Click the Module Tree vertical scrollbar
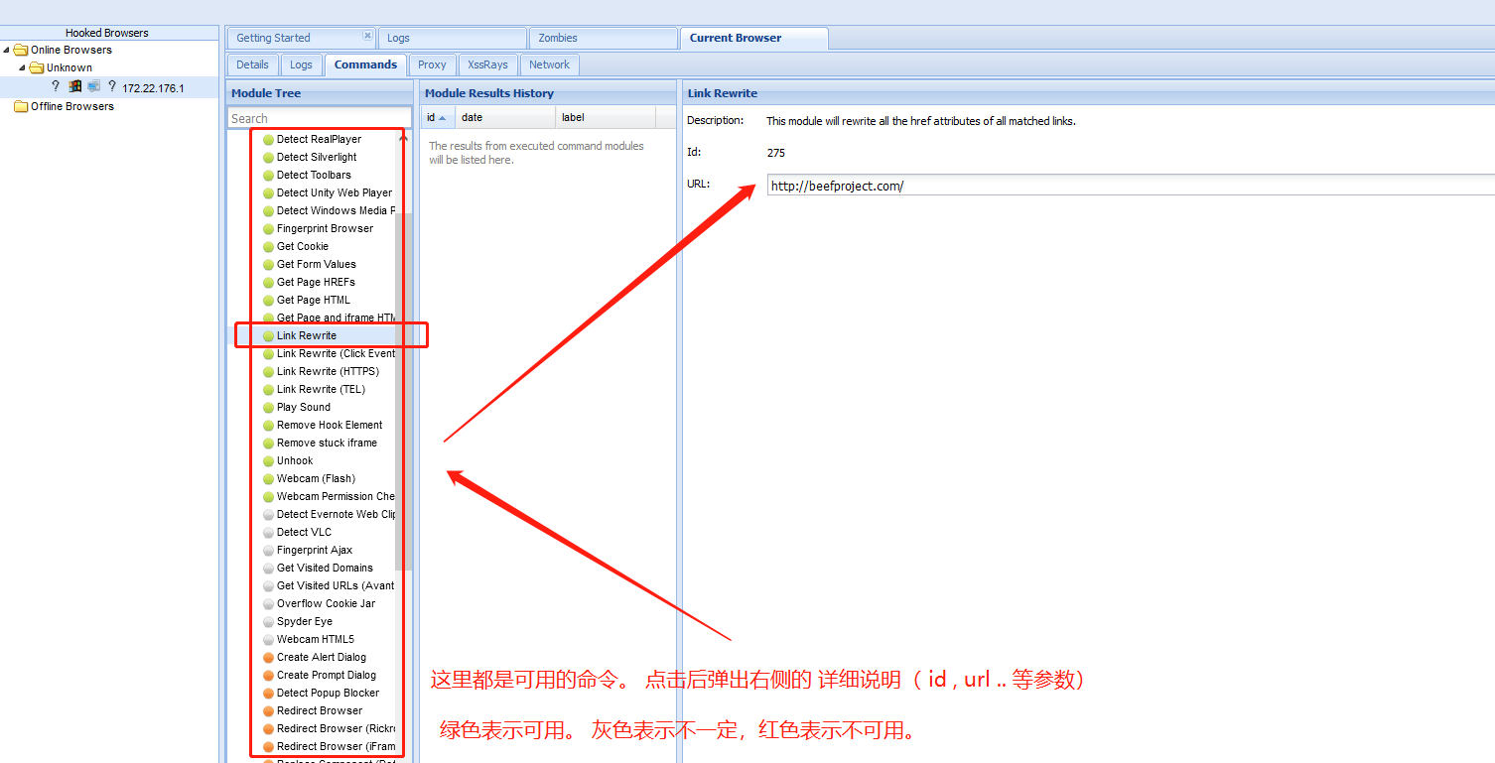This screenshot has width=1495, height=763. (x=399, y=397)
